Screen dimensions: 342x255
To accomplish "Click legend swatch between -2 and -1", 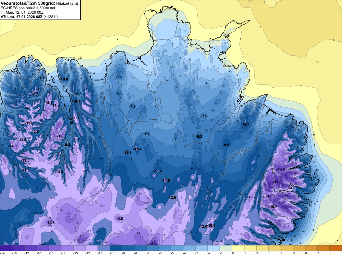I will point(214,248).
